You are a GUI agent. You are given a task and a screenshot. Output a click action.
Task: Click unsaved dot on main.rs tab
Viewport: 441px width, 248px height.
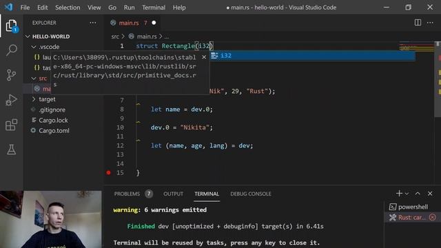point(154,23)
